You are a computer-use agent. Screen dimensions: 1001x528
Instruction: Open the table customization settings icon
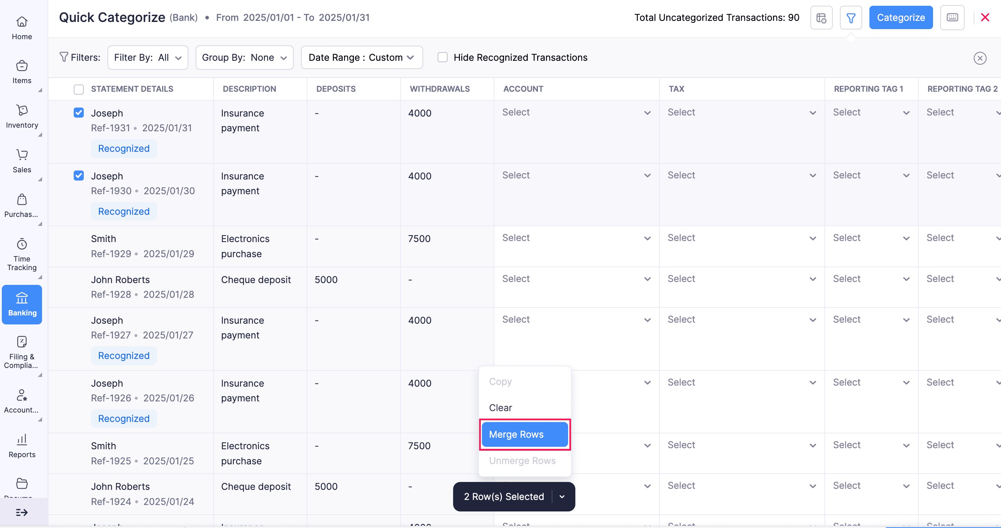[x=821, y=17]
